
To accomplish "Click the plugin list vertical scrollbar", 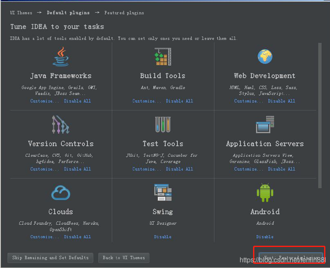I will click(320, 116).
